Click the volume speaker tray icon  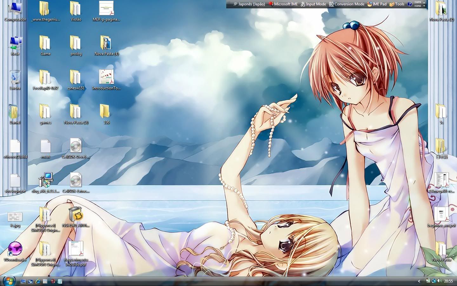(439, 281)
